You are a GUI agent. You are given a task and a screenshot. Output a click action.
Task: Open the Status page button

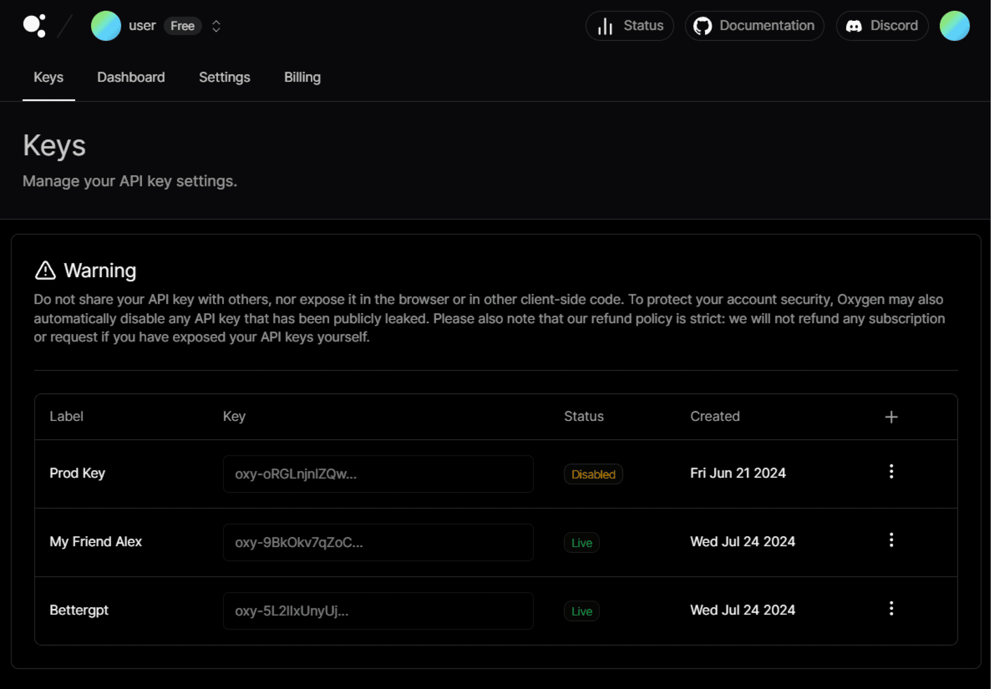coord(630,26)
